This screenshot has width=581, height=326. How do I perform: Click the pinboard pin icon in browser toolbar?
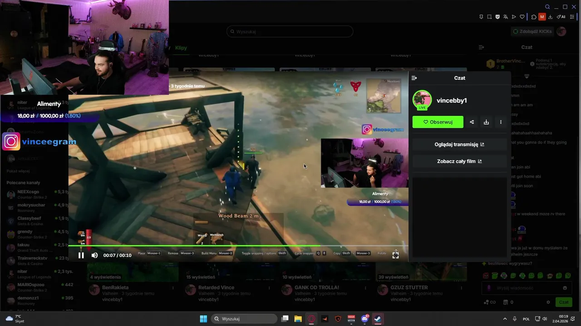pos(481,17)
